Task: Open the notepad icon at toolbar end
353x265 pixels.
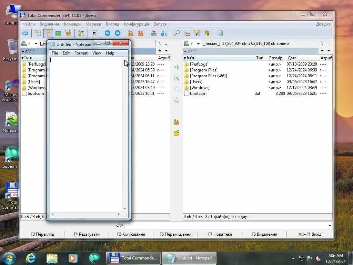Action: click(x=220, y=33)
